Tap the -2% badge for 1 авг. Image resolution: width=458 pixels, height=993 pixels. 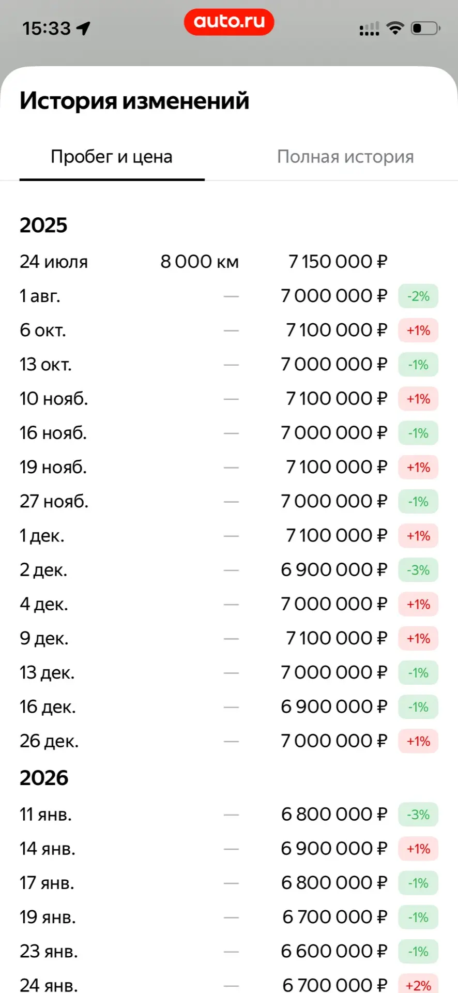point(418,296)
